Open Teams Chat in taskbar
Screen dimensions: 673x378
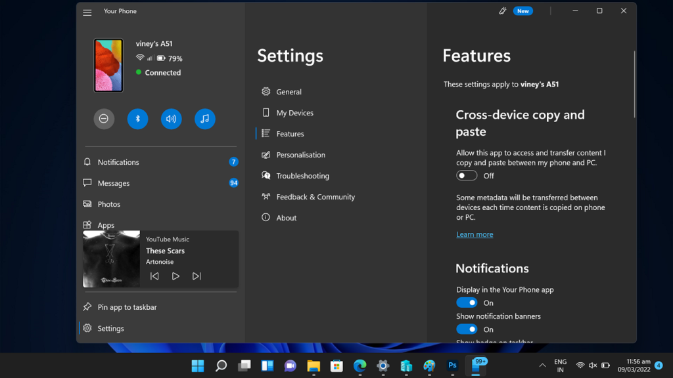pyautogui.click(x=290, y=366)
